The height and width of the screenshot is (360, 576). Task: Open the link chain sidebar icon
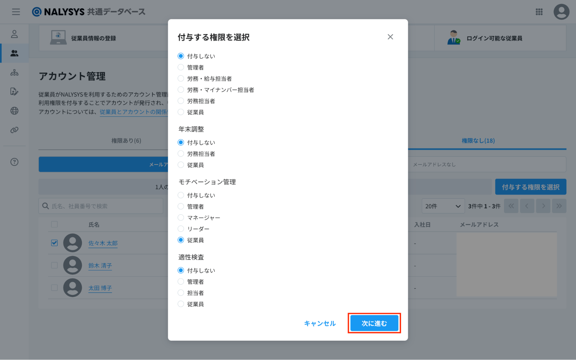pos(14,130)
